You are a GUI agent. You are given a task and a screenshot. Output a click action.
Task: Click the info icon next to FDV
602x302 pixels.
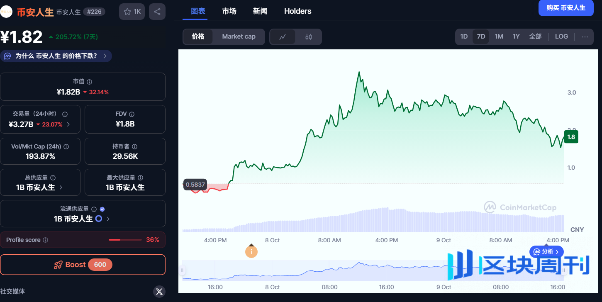[132, 114]
